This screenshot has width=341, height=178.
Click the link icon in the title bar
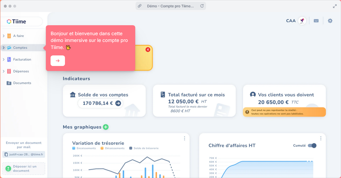click(140, 6)
